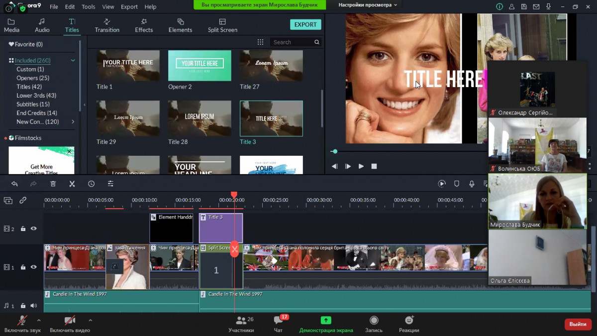Click the red Выйти button
The image size is (597, 336).
[x=578, y=324]
